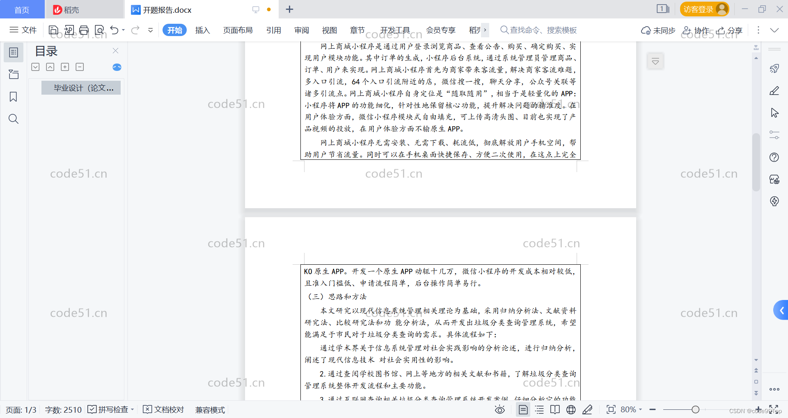Click the redo arrow
Screen dimensions: 788x418
135,30
